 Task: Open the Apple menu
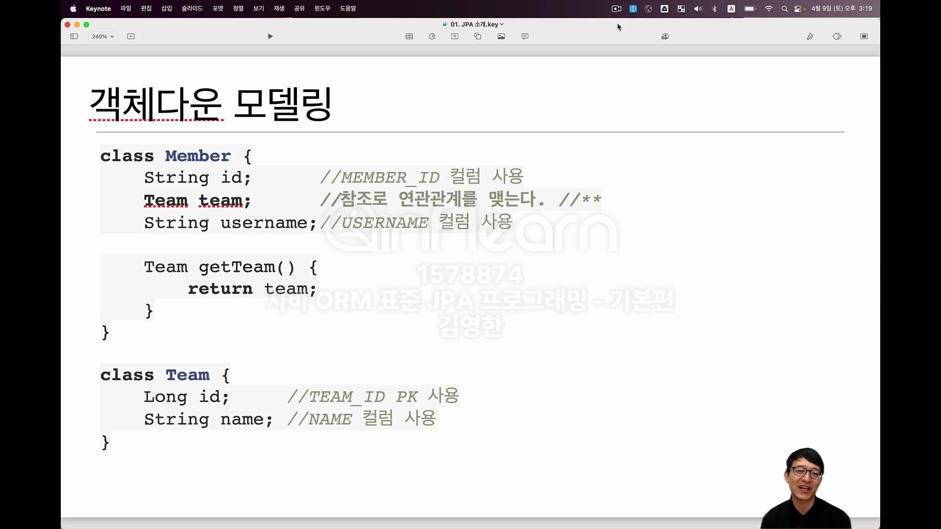click(x=73, y=8)
